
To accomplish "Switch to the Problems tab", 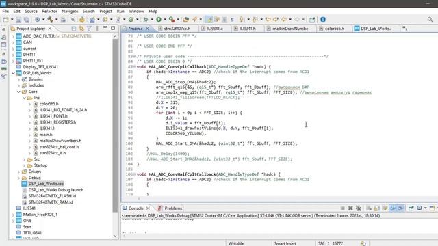I will (x=170, y=208).
